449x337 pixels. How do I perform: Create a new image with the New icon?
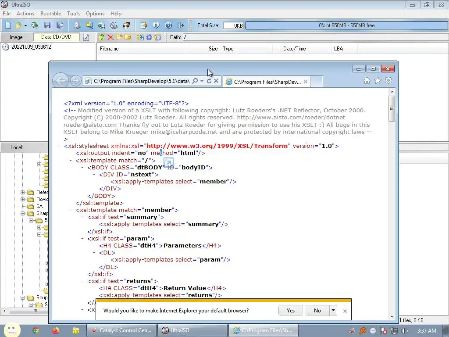(x=8, y=25)
